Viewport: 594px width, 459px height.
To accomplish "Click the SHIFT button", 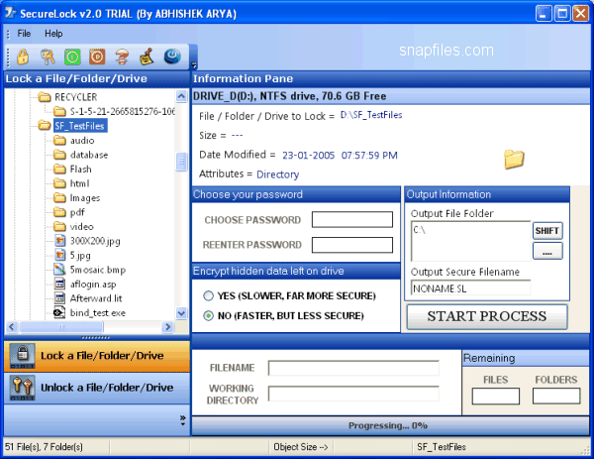I will pyautogui.click(x=547, y=231).
